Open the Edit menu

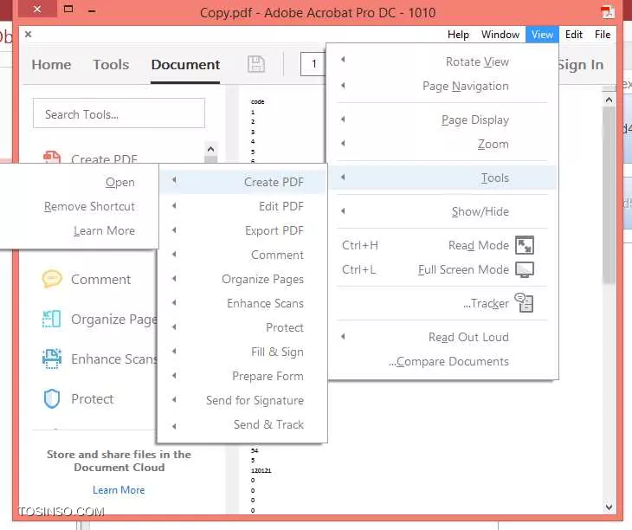click(574, 35)
